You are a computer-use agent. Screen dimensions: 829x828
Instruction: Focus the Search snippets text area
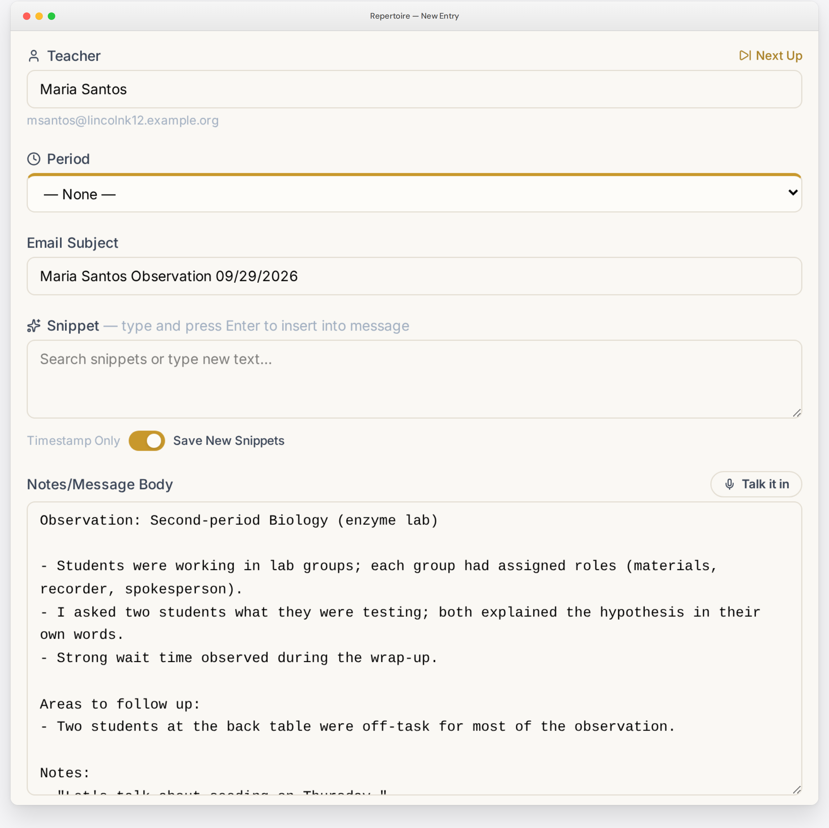pos(415,379)
